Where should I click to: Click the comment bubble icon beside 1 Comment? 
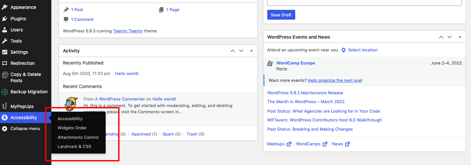[x=66, y=20]
